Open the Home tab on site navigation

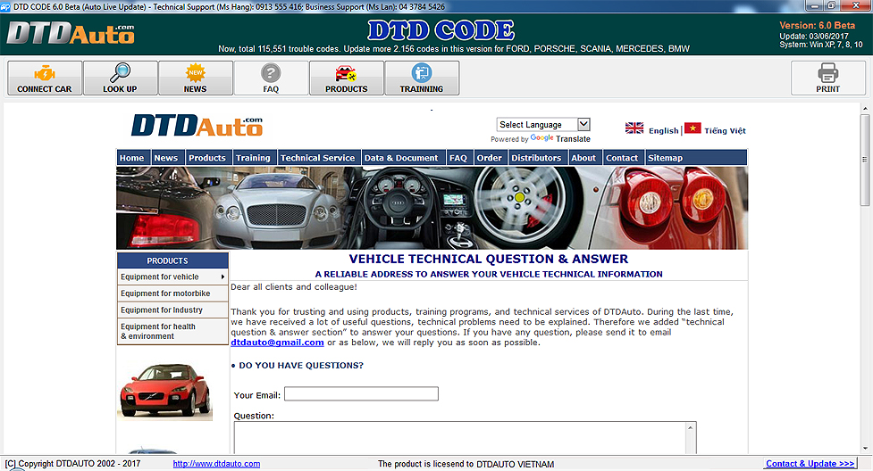click(x=132, y=158)
